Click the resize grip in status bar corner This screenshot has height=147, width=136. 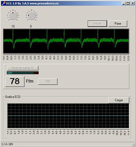(x=134, y=145)
